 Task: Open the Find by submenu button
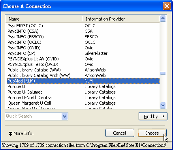coord(153,116)
